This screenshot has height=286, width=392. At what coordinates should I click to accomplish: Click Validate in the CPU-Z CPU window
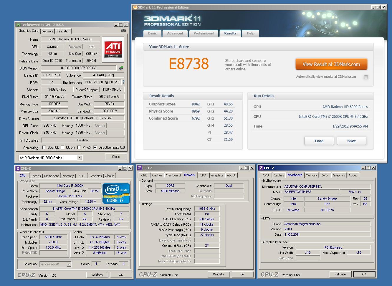97,275
